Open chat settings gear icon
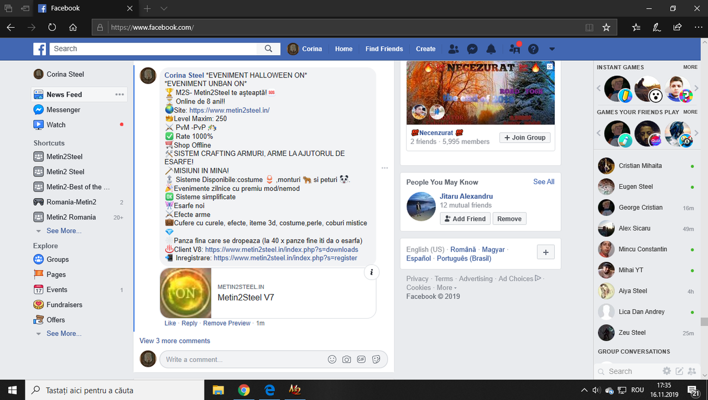The width and height of the screenshot is (708, 400). coord(667,371)
